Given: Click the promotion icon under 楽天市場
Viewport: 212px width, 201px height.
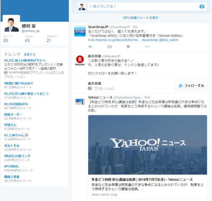Looking at the screenshot, I should click(x=89, y=89).
